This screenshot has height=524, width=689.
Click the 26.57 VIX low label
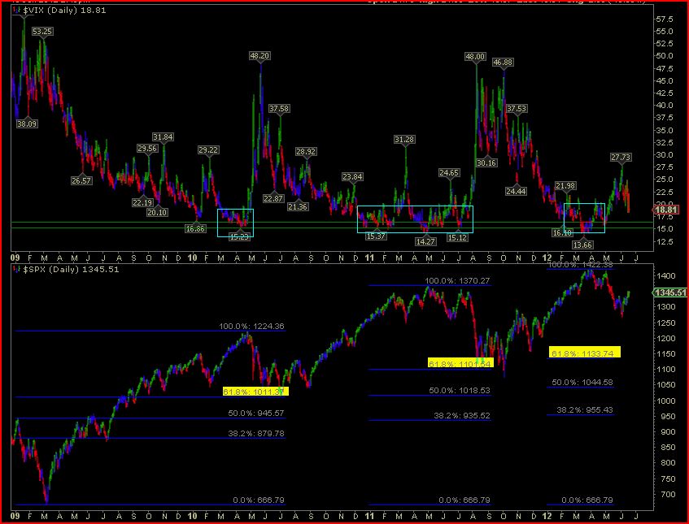(x=81, y=181)
